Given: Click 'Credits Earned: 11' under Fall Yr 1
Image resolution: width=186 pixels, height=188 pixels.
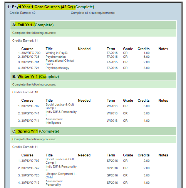Looking at the screenshot, I should [25, 40].
